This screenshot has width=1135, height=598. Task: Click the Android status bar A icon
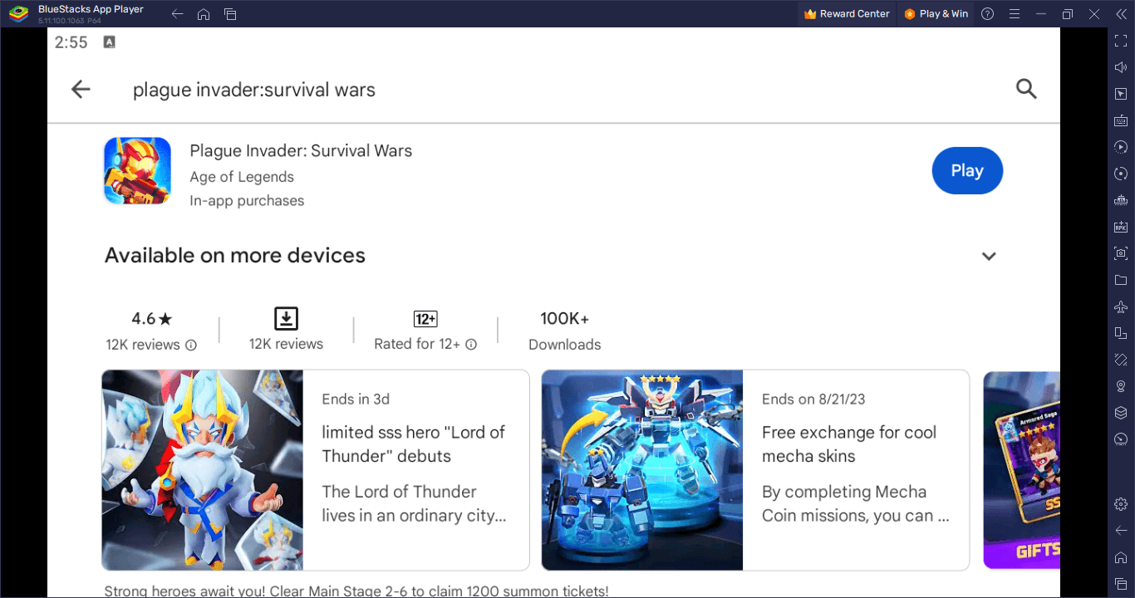tap(110, 42)
